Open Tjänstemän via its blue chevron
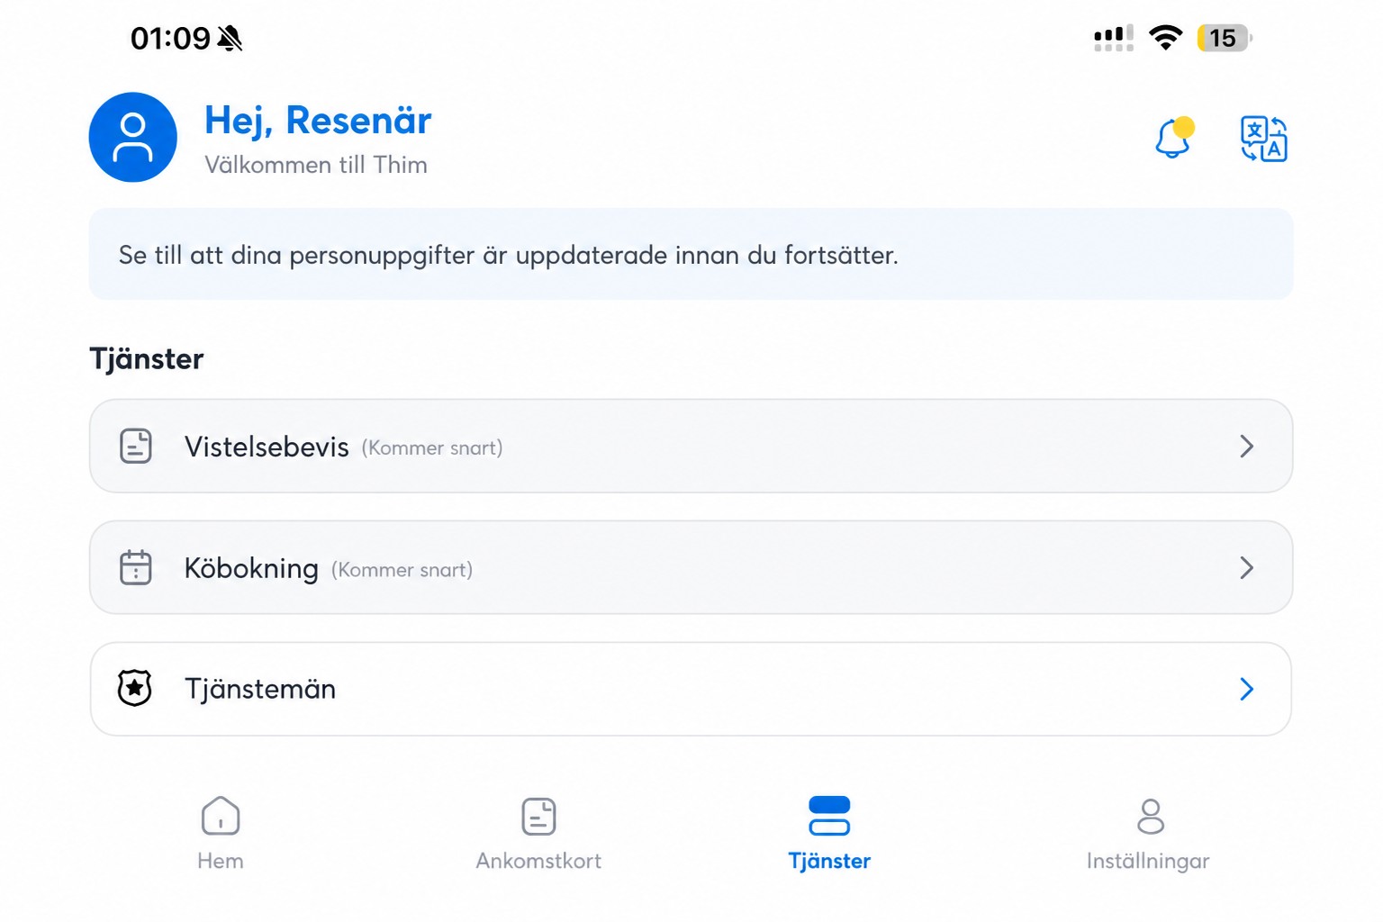The height and width of the screenshot is (922, 1383). point(1246,689)
